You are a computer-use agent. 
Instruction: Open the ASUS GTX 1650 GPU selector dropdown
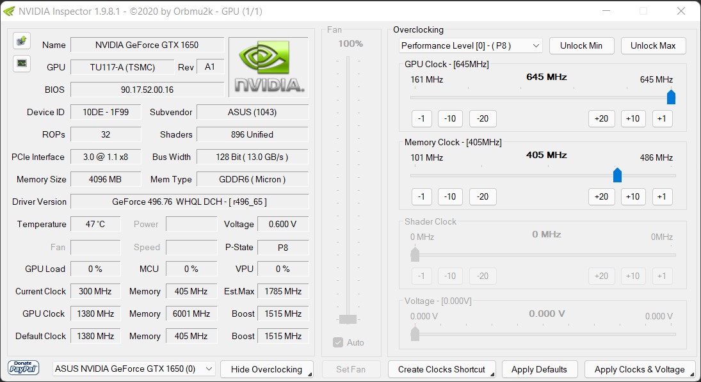coord(134,369)
